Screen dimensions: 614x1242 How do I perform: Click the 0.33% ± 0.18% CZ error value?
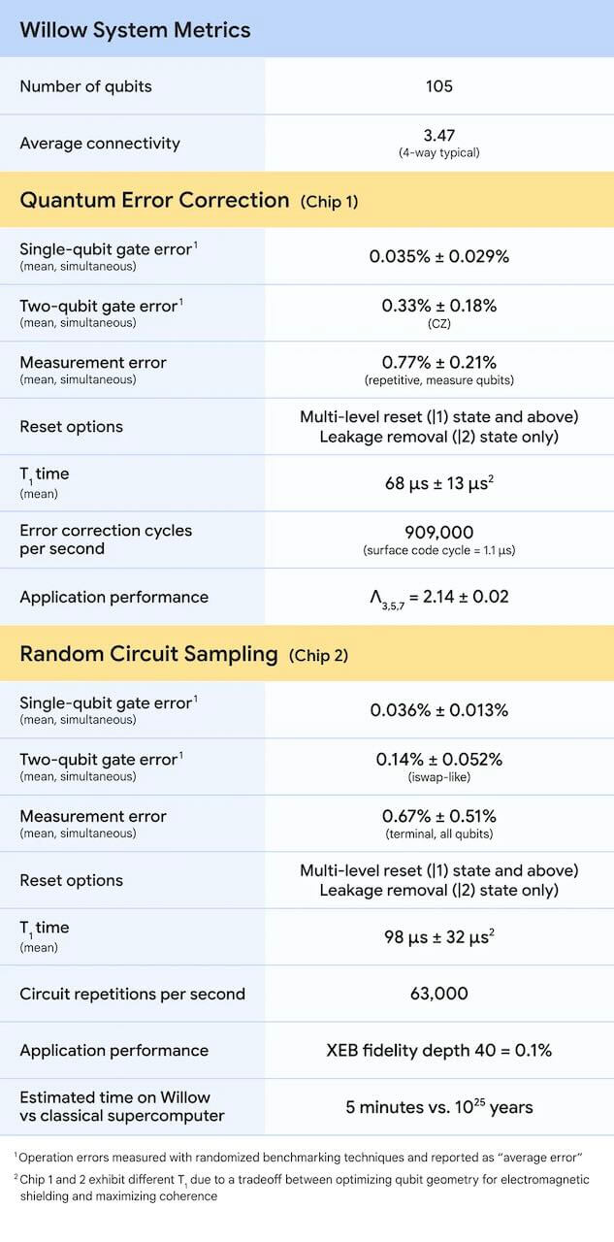pos(438,306)
